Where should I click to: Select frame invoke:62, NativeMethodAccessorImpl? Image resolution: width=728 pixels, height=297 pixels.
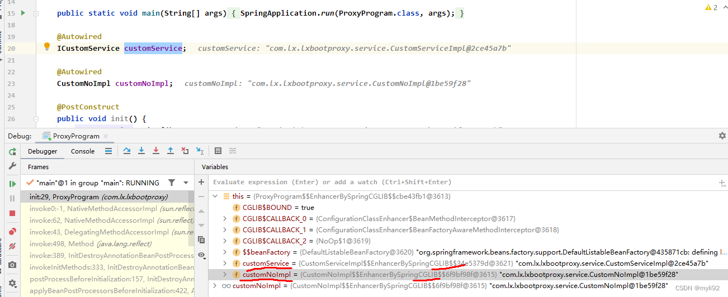[x=107, y=220]
